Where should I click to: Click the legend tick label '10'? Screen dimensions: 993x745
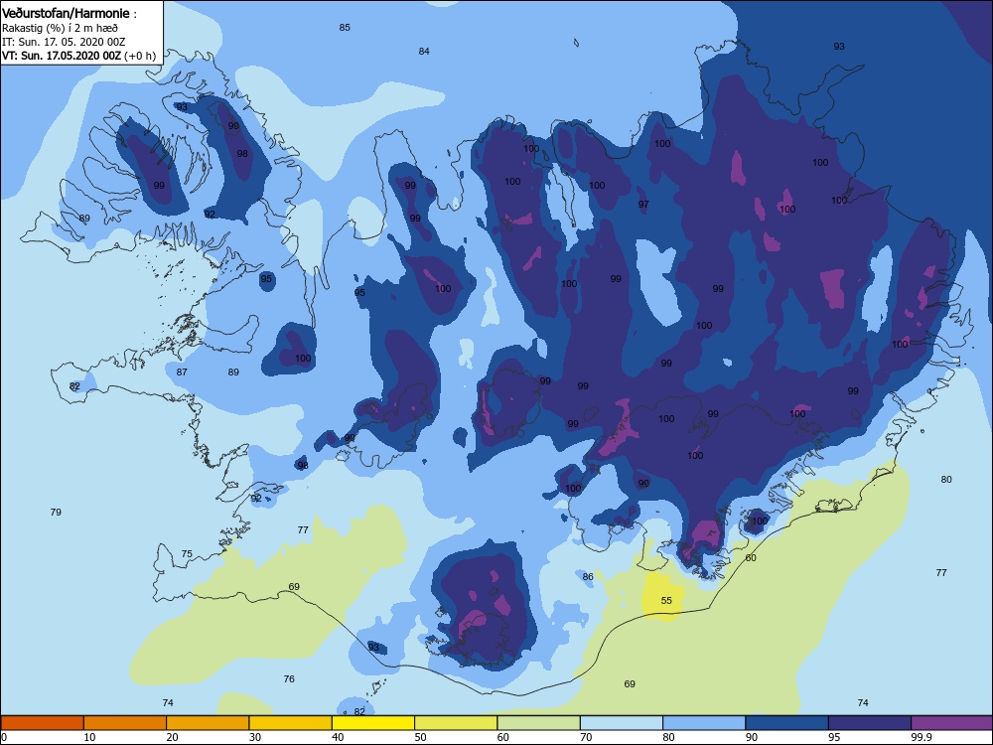90,737
